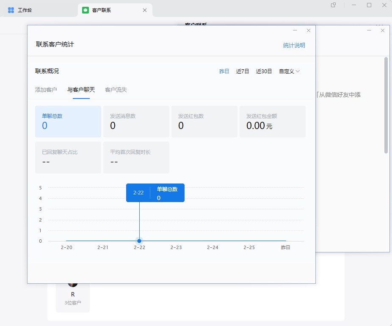Select the 近7日 time range

243,71
